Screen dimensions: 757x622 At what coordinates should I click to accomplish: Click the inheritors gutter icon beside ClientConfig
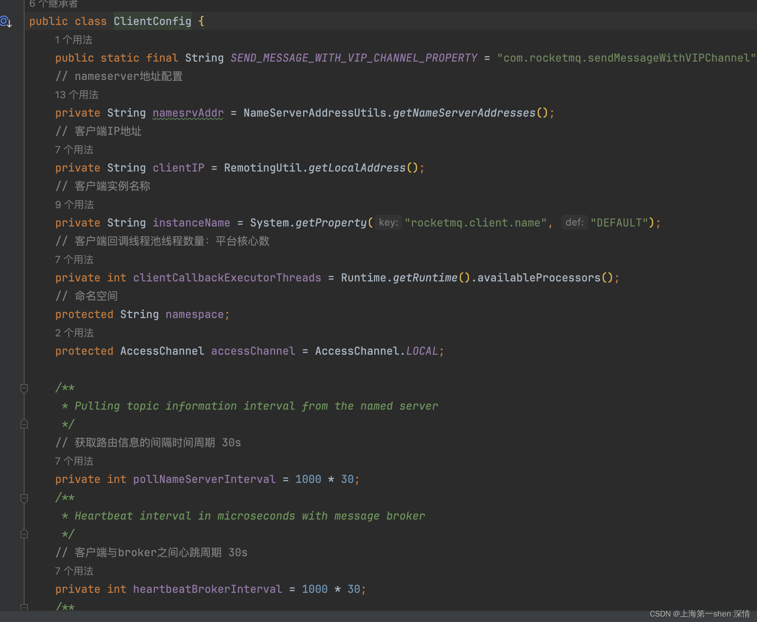tap(6, 21)
